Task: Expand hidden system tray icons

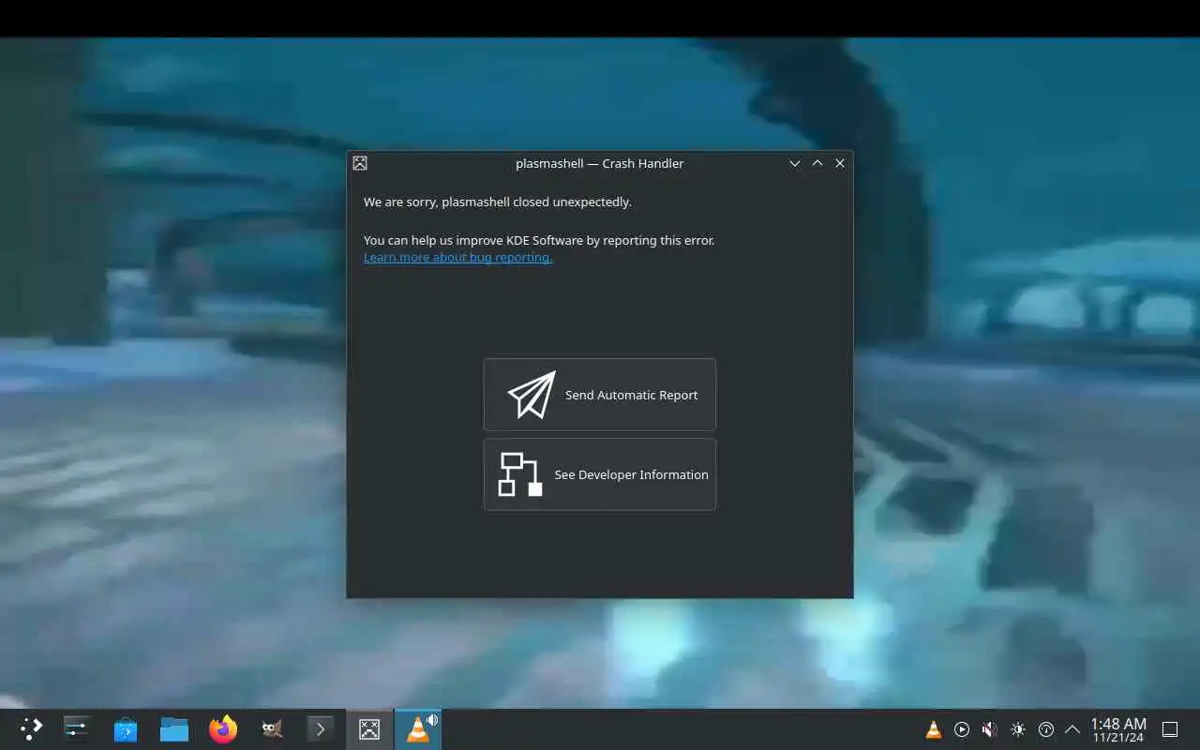Action: (x=1072, y=729)
